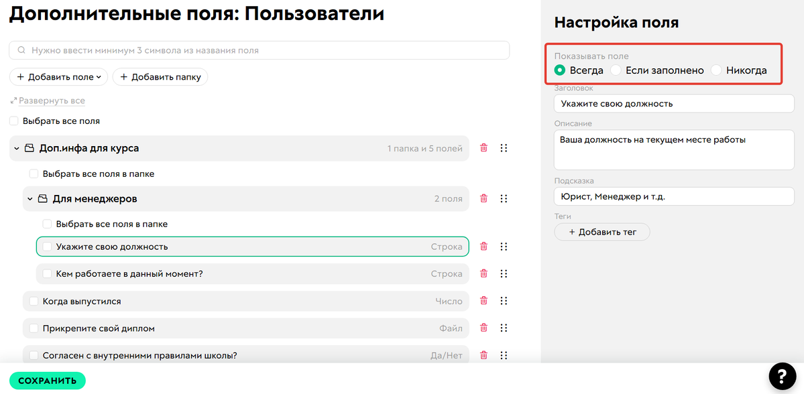Tick checkbox for Когда выпустился

34,301
